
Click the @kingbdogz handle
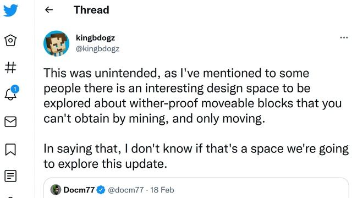(98, 48)
